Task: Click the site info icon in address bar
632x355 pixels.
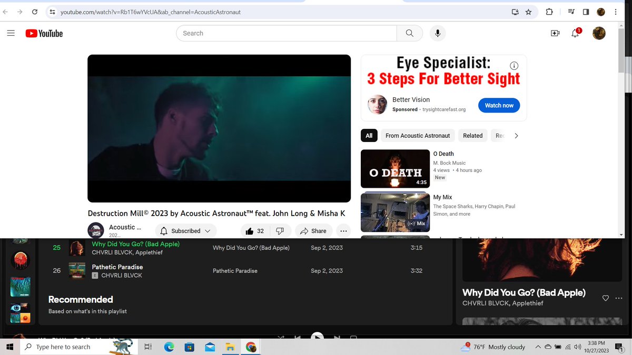Action: point(52,12)
